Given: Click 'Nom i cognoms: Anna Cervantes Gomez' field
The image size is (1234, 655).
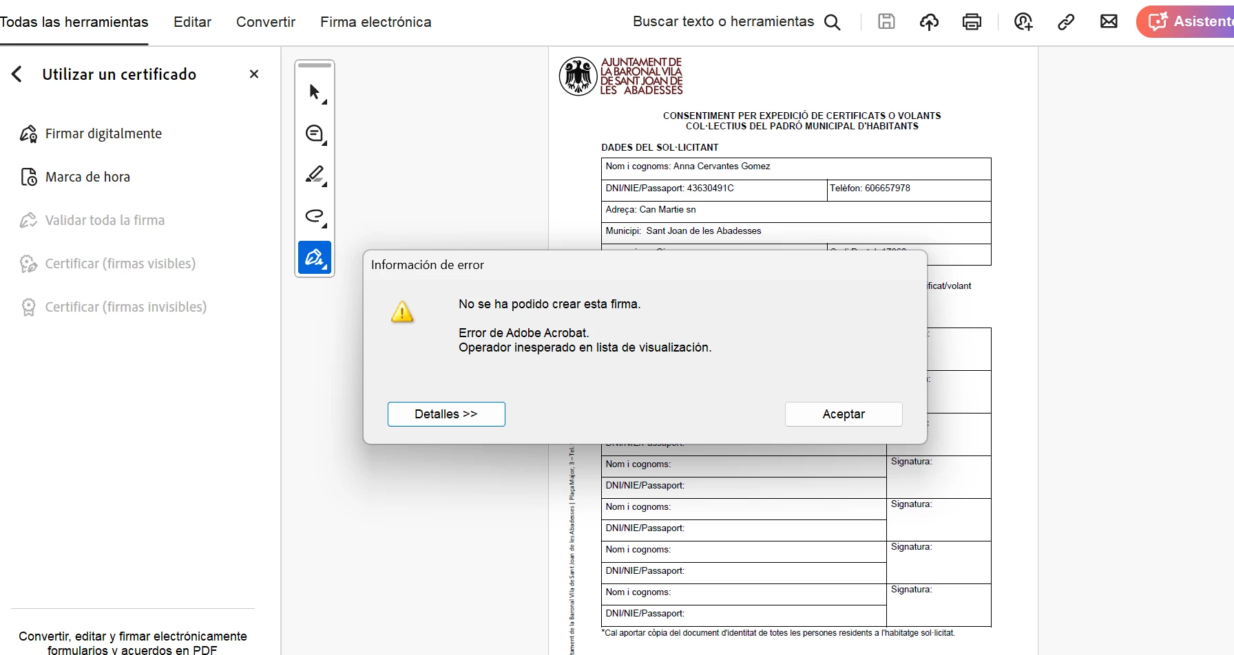Looking at the screenshot, I should (796, 169).
